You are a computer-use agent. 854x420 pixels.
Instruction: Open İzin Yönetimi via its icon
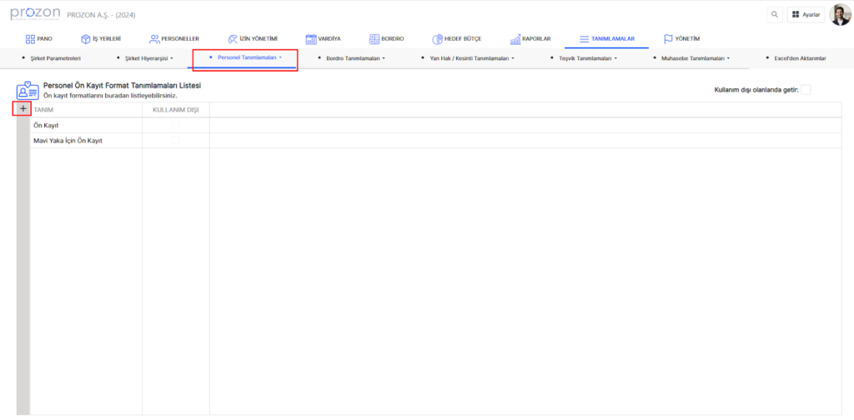coord(233,39)
